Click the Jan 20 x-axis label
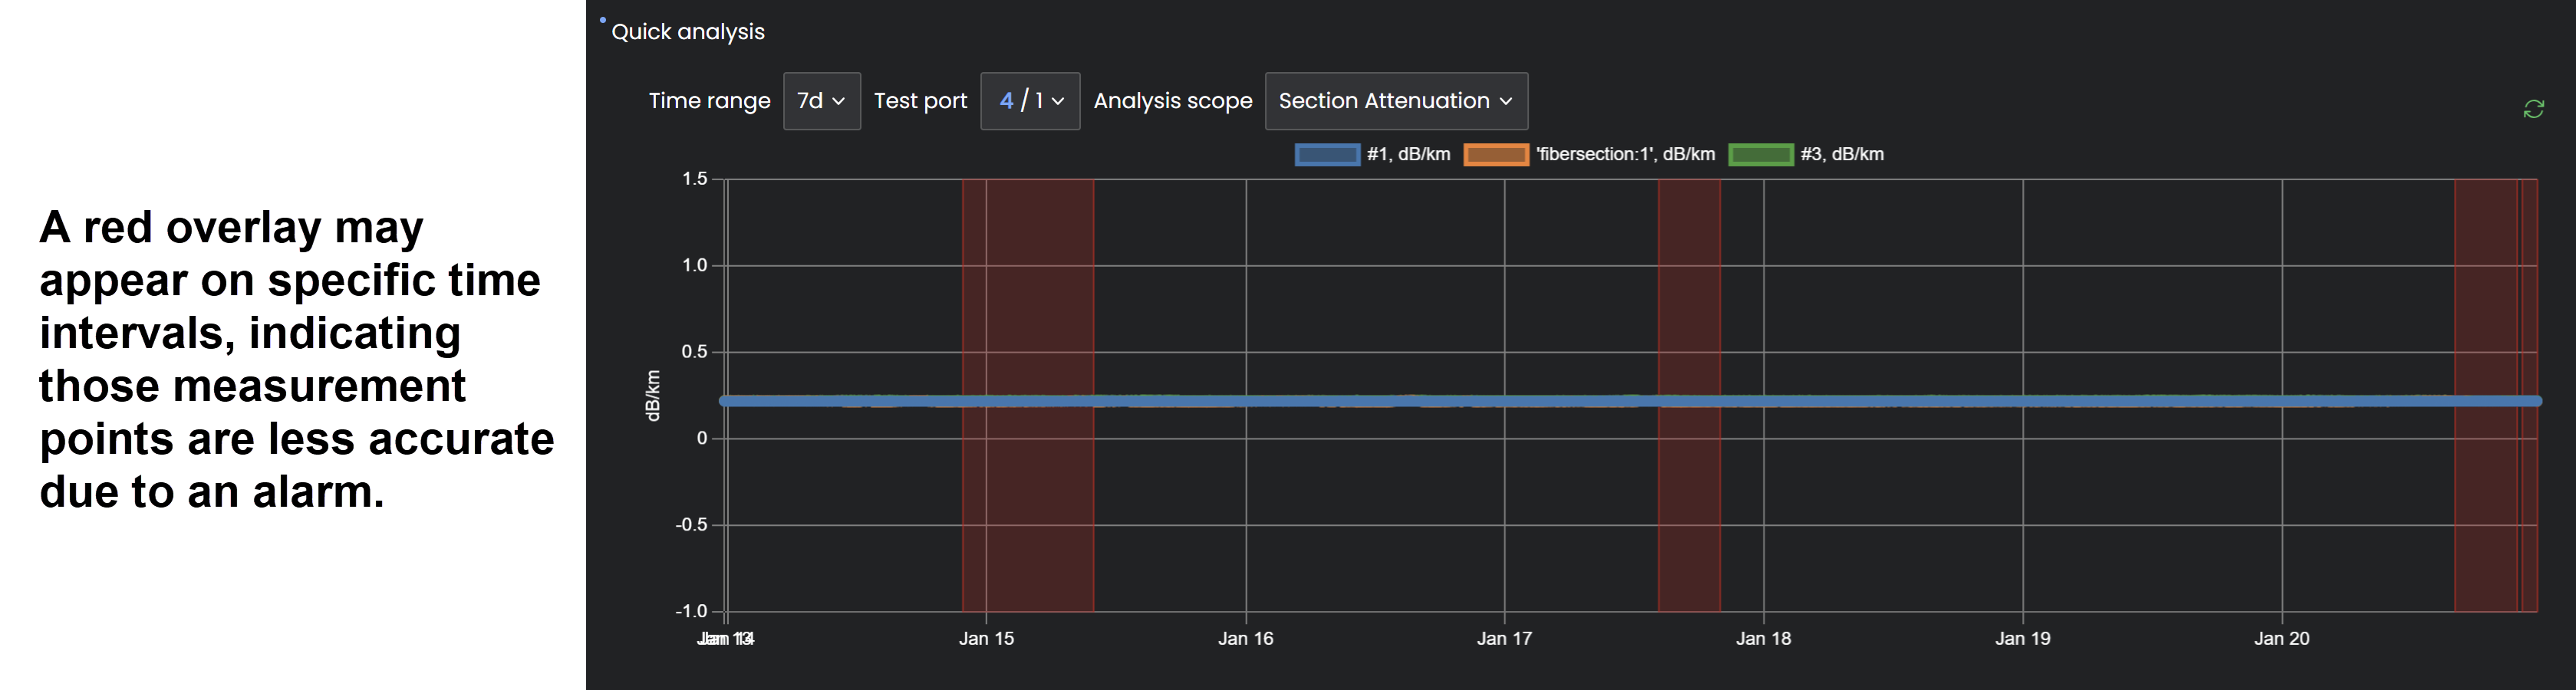 (2281, 639)
